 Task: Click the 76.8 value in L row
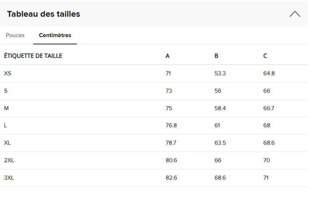click(x=171, y=125)
